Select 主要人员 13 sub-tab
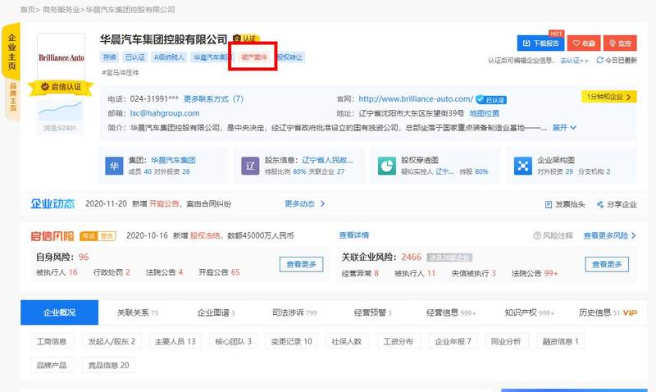Viewport: 656px width, 392px height. [175, 341]
